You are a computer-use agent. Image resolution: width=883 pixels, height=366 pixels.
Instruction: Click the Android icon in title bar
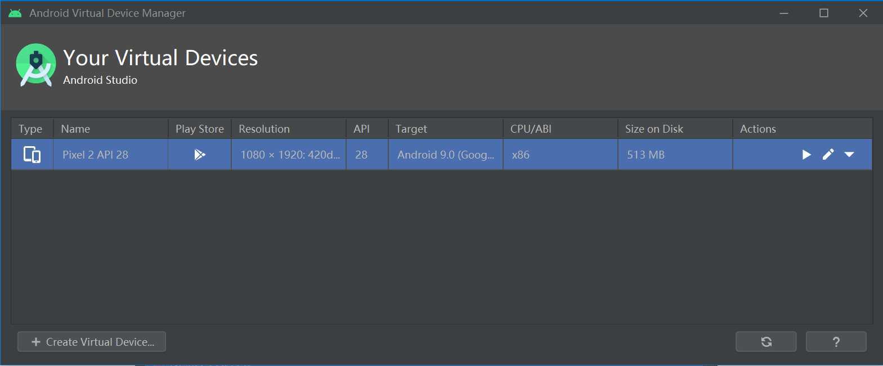point(15,13)
